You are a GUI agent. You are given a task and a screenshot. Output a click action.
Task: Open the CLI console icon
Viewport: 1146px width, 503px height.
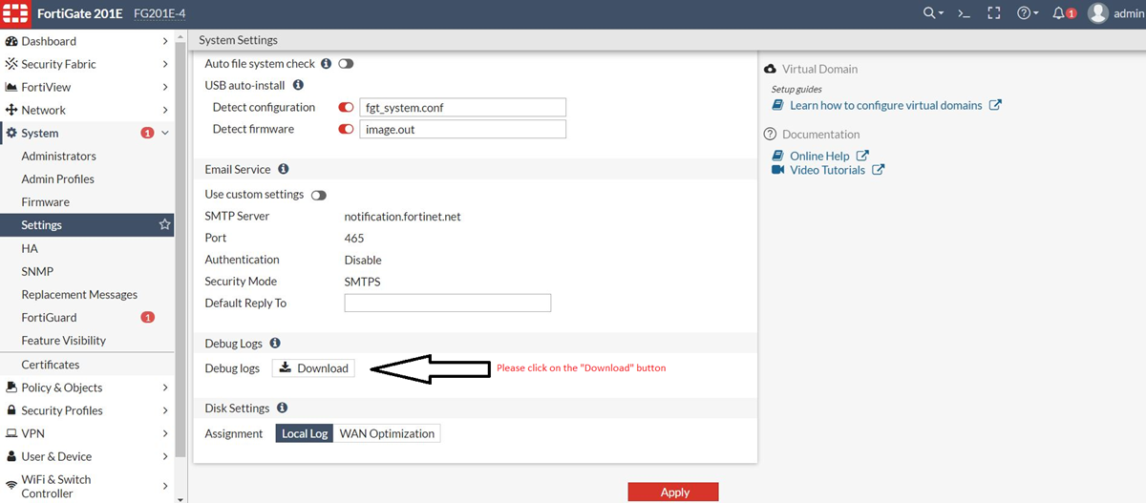pos(965,13)
